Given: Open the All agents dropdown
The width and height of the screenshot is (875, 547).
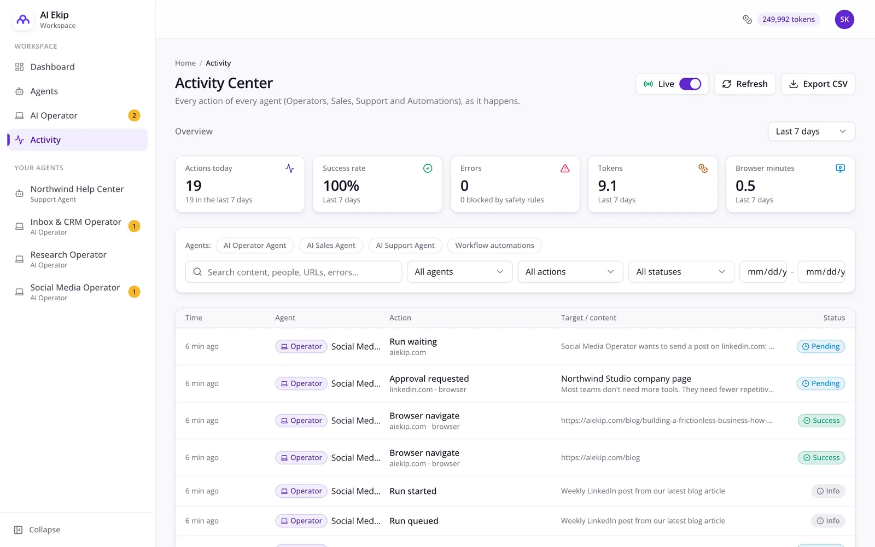Looking at the screenshot, I should pos(459,272).
